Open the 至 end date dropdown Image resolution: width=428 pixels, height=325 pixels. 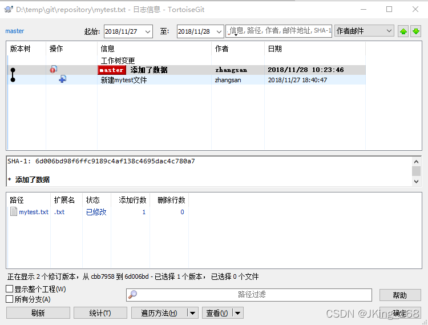click(x=219, y=31)
